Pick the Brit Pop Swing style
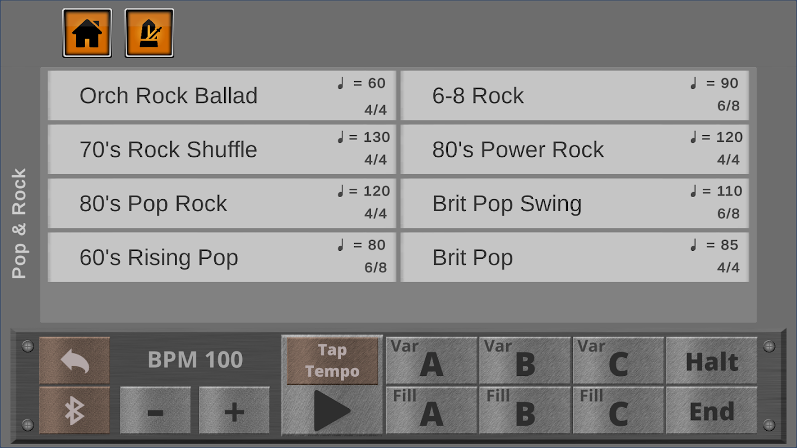 point(574,203)
